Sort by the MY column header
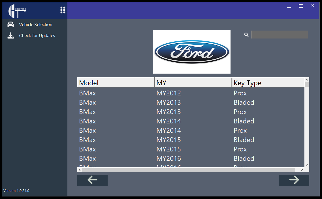 tap(193, 83)
